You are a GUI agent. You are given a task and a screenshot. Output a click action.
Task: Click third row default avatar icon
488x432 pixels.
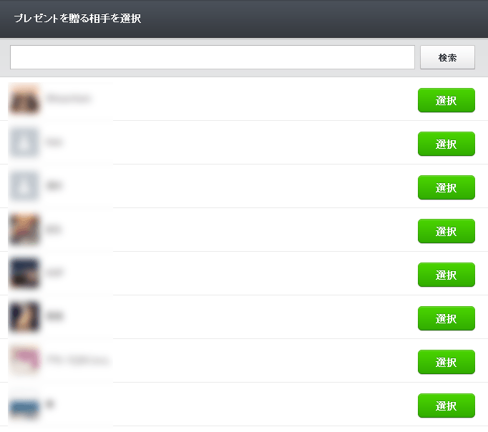tap(24, 186)
